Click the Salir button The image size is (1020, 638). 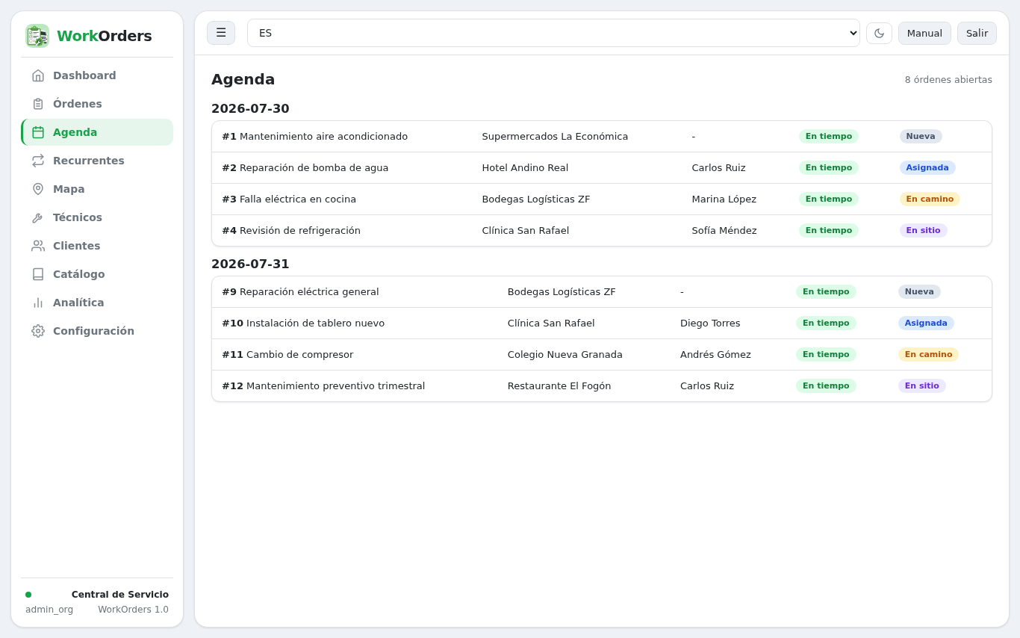[977, 33]
